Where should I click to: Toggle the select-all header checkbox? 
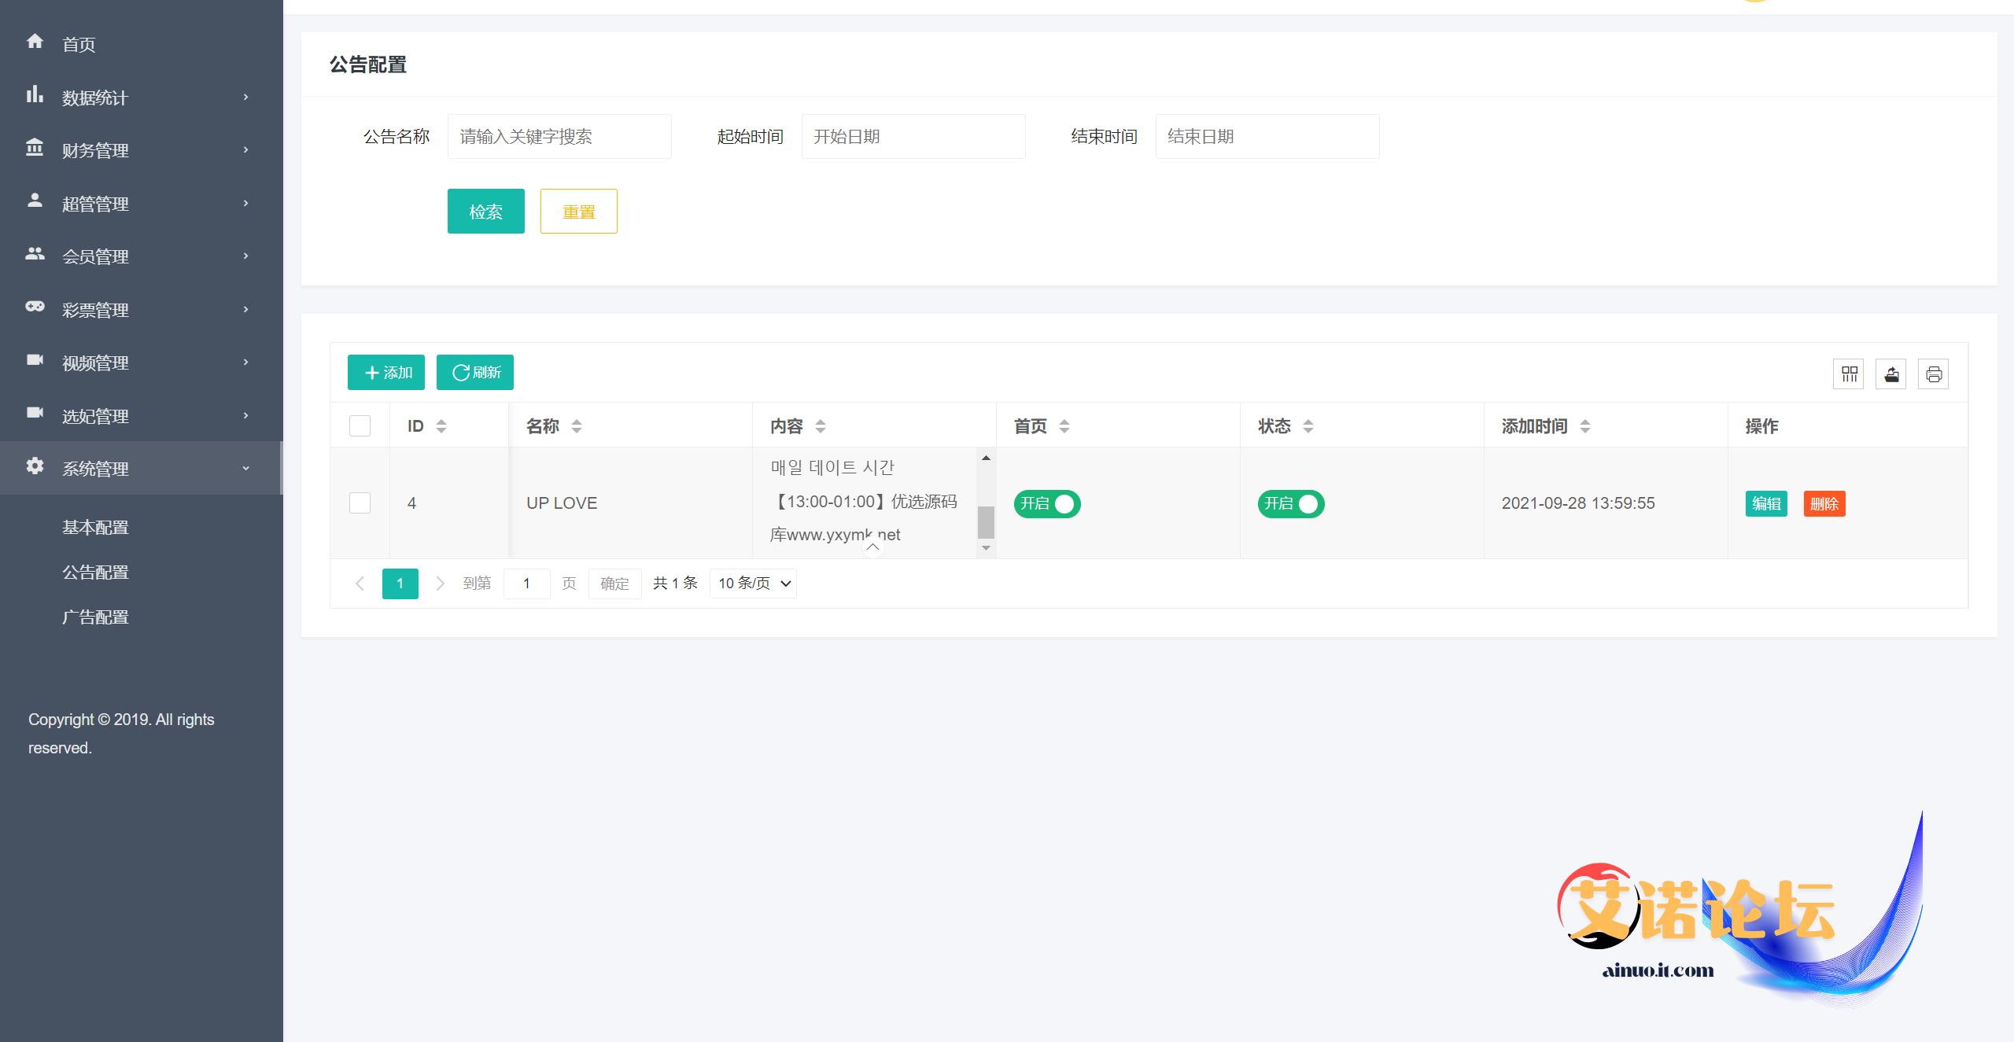click(x=360, y=425)
